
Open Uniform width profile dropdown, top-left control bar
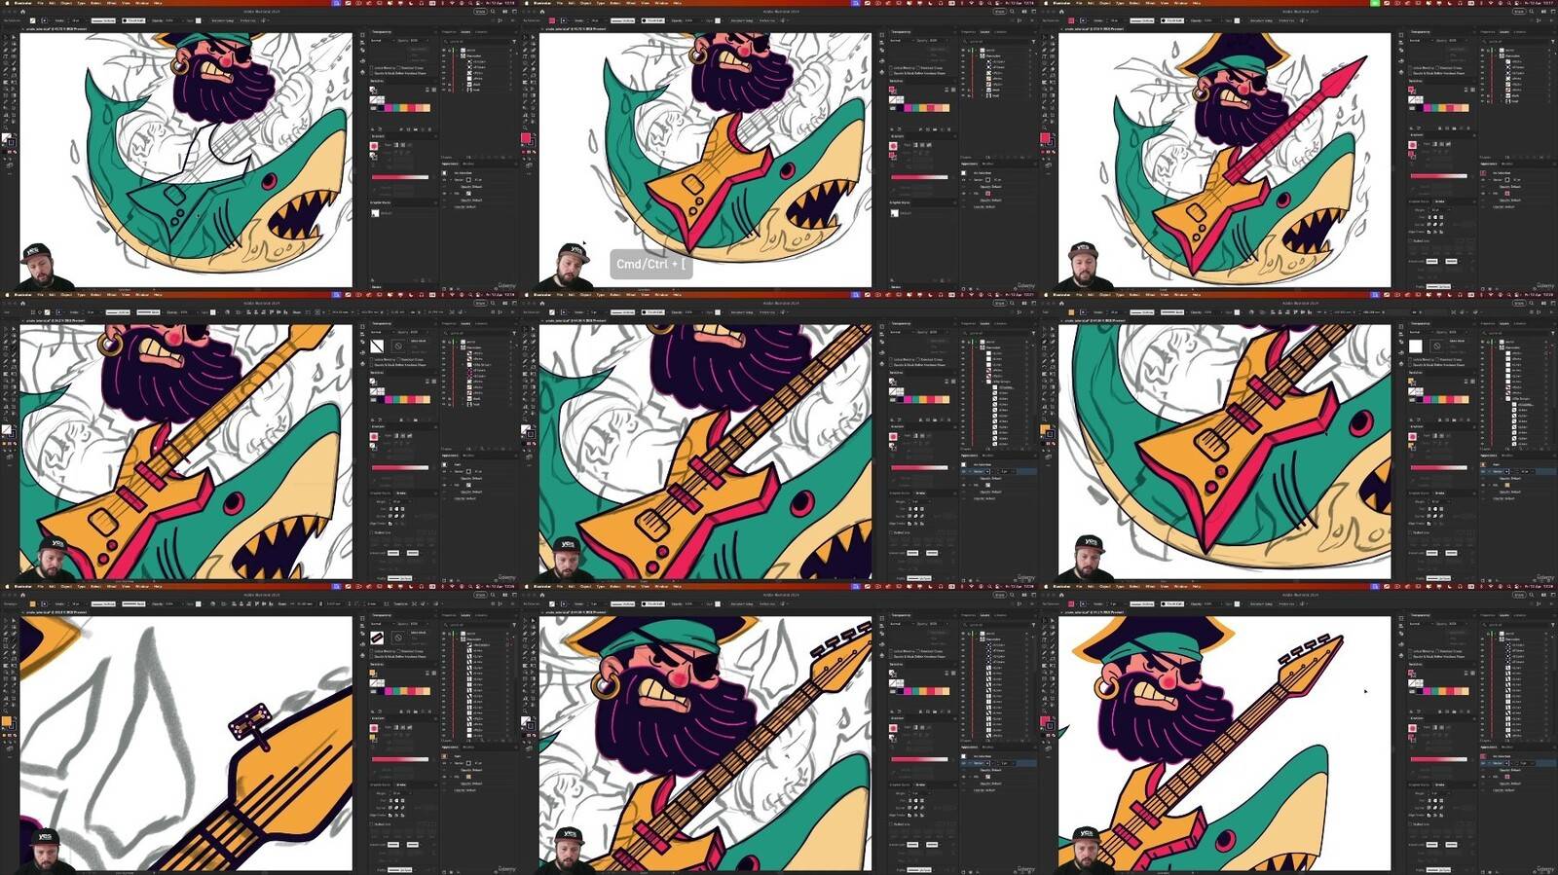tap(103, 20)
